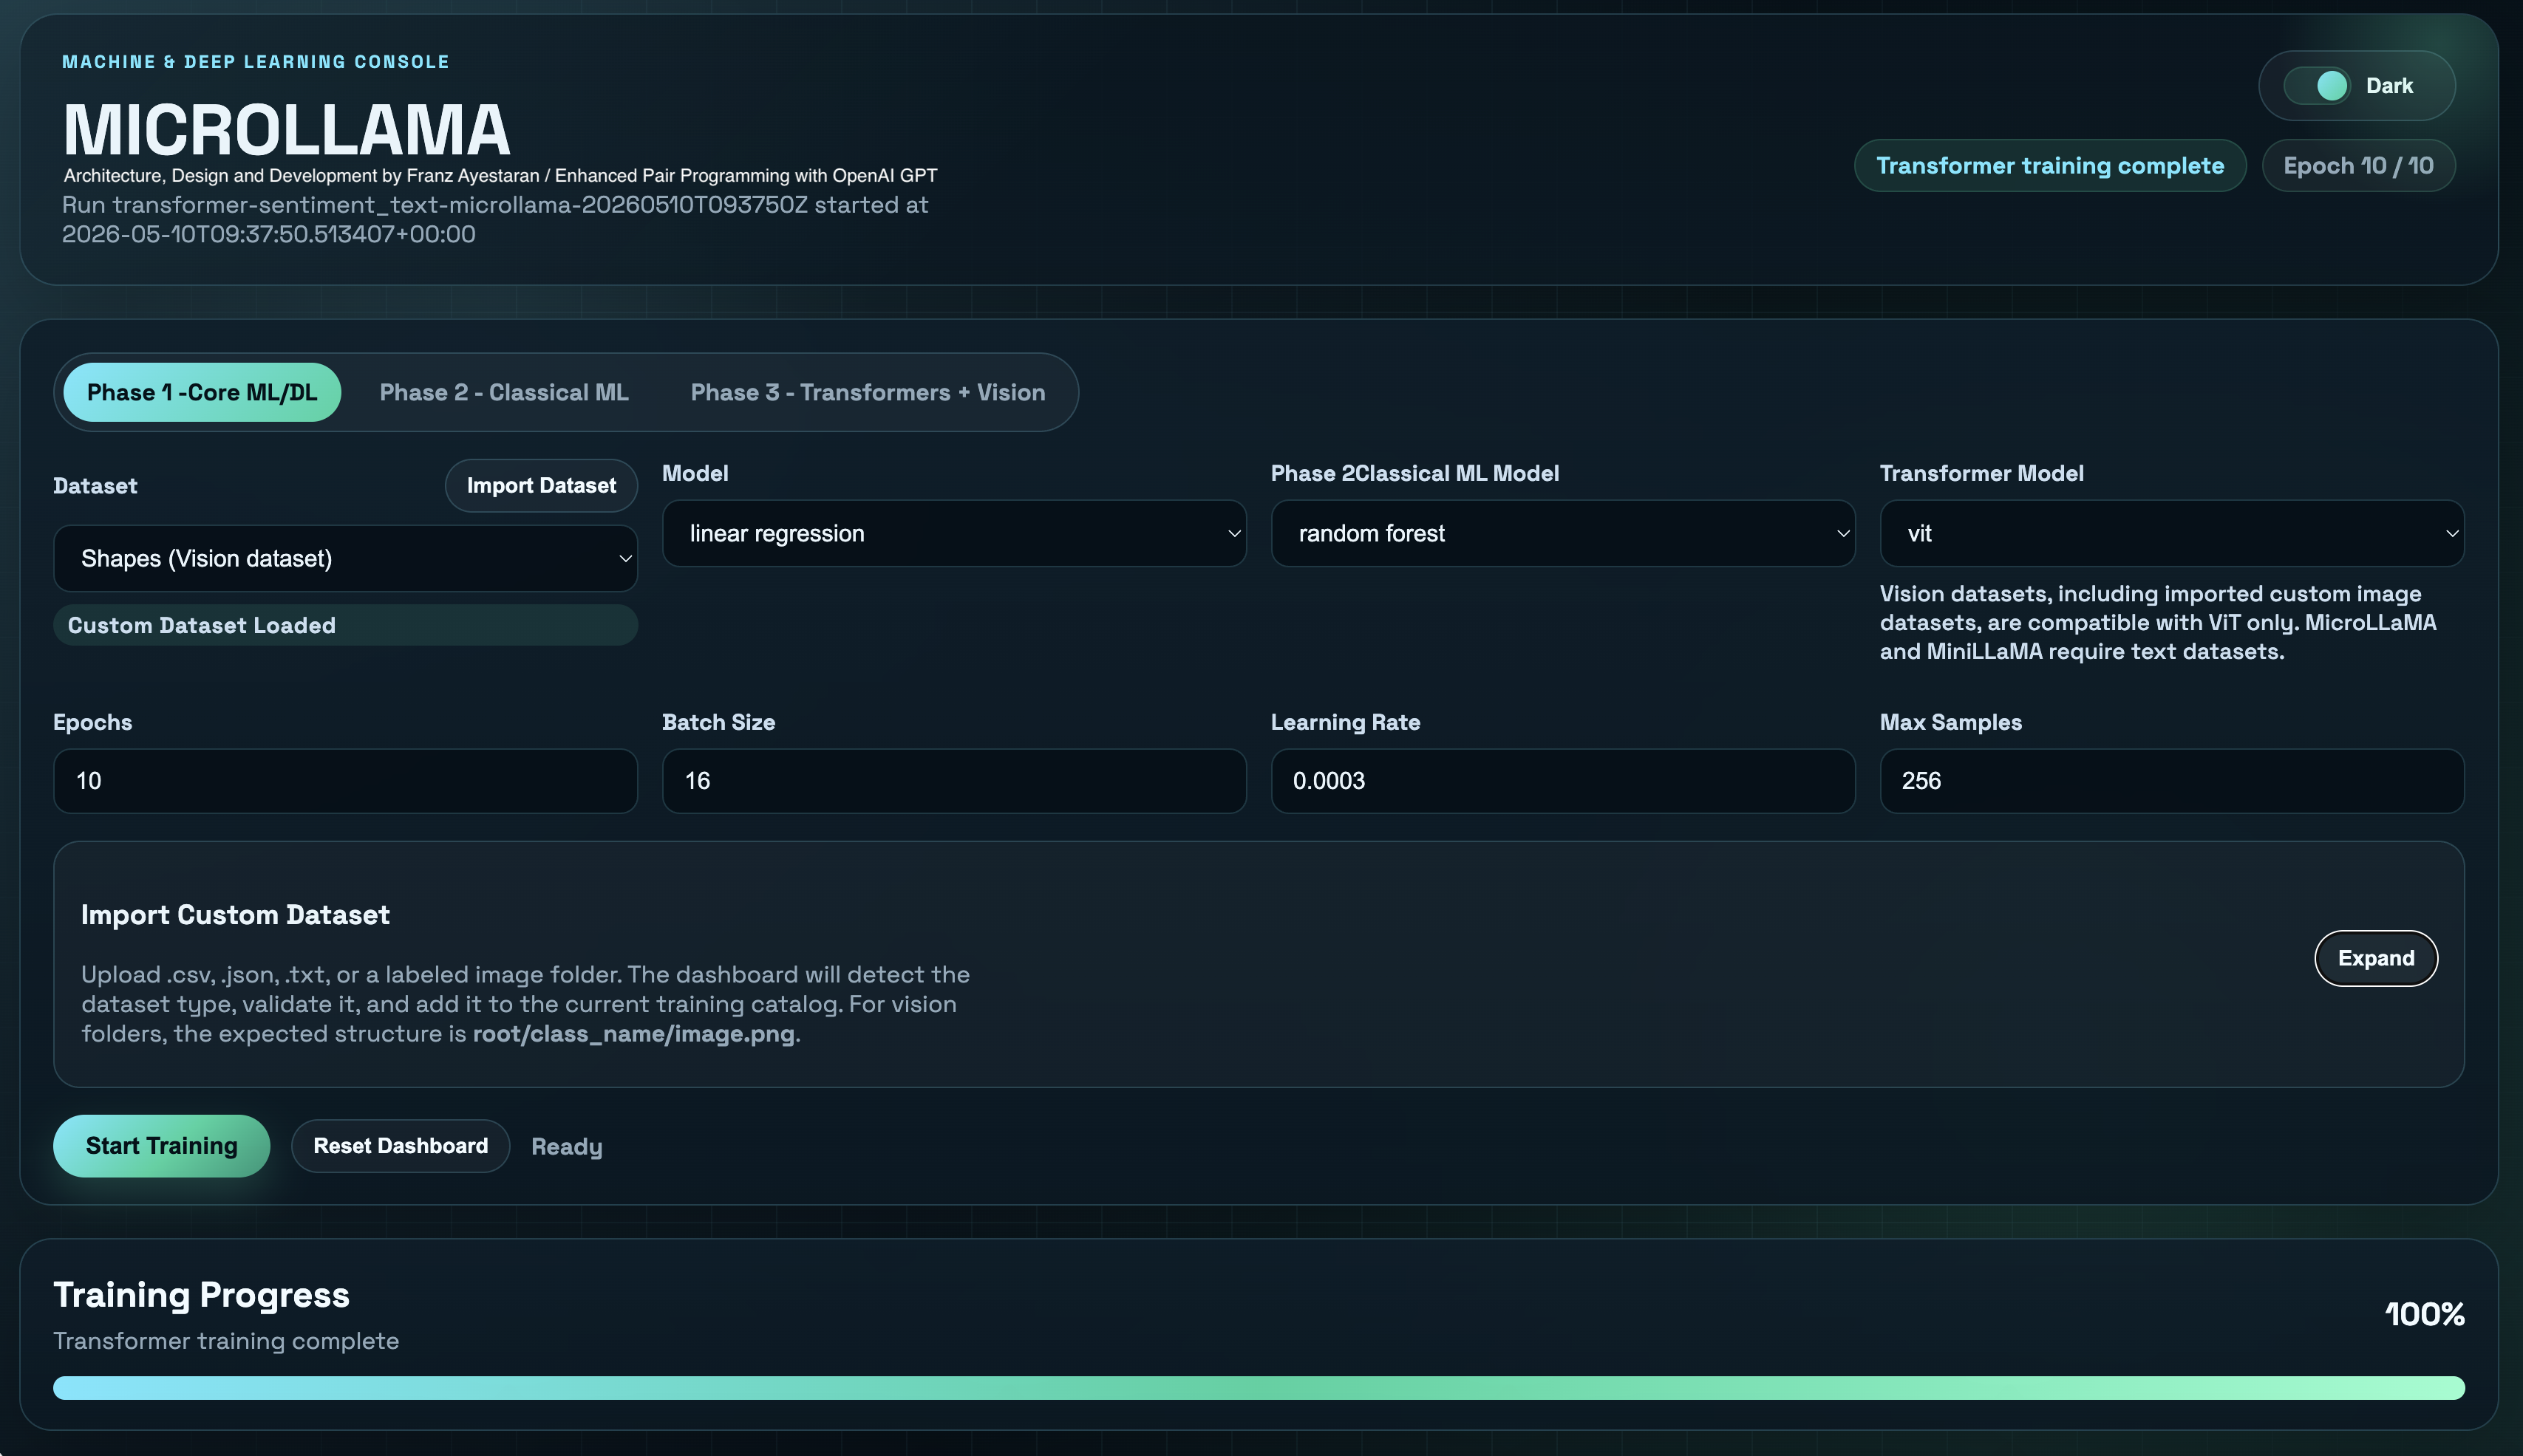This screenshot has width=2523, height=1456.
Task: Open Phase 2 Classical ML Model dropdown
Action: pyautogui.click(x=1562, y=533)
